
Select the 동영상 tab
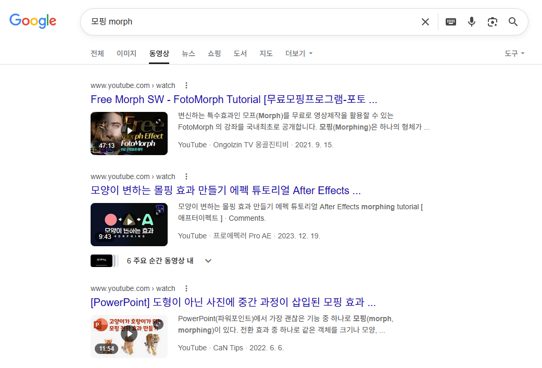[159, 54]
